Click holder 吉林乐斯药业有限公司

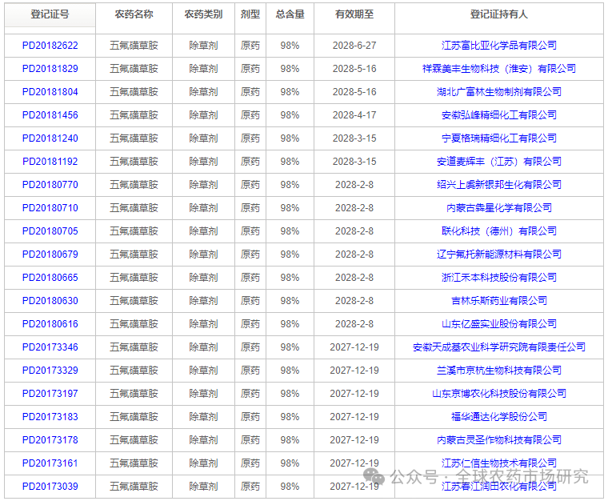point(499,301)
